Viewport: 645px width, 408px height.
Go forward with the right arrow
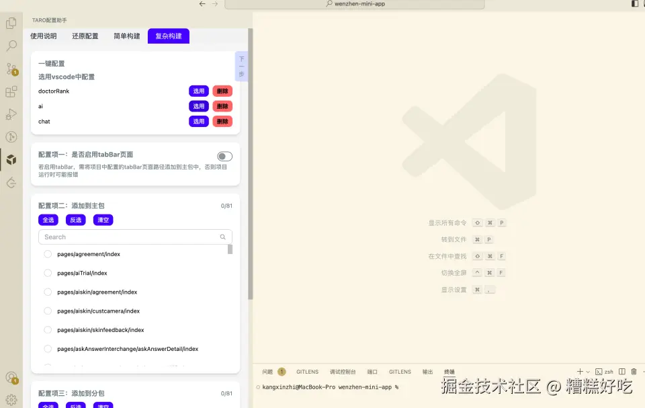click(215, 4)
